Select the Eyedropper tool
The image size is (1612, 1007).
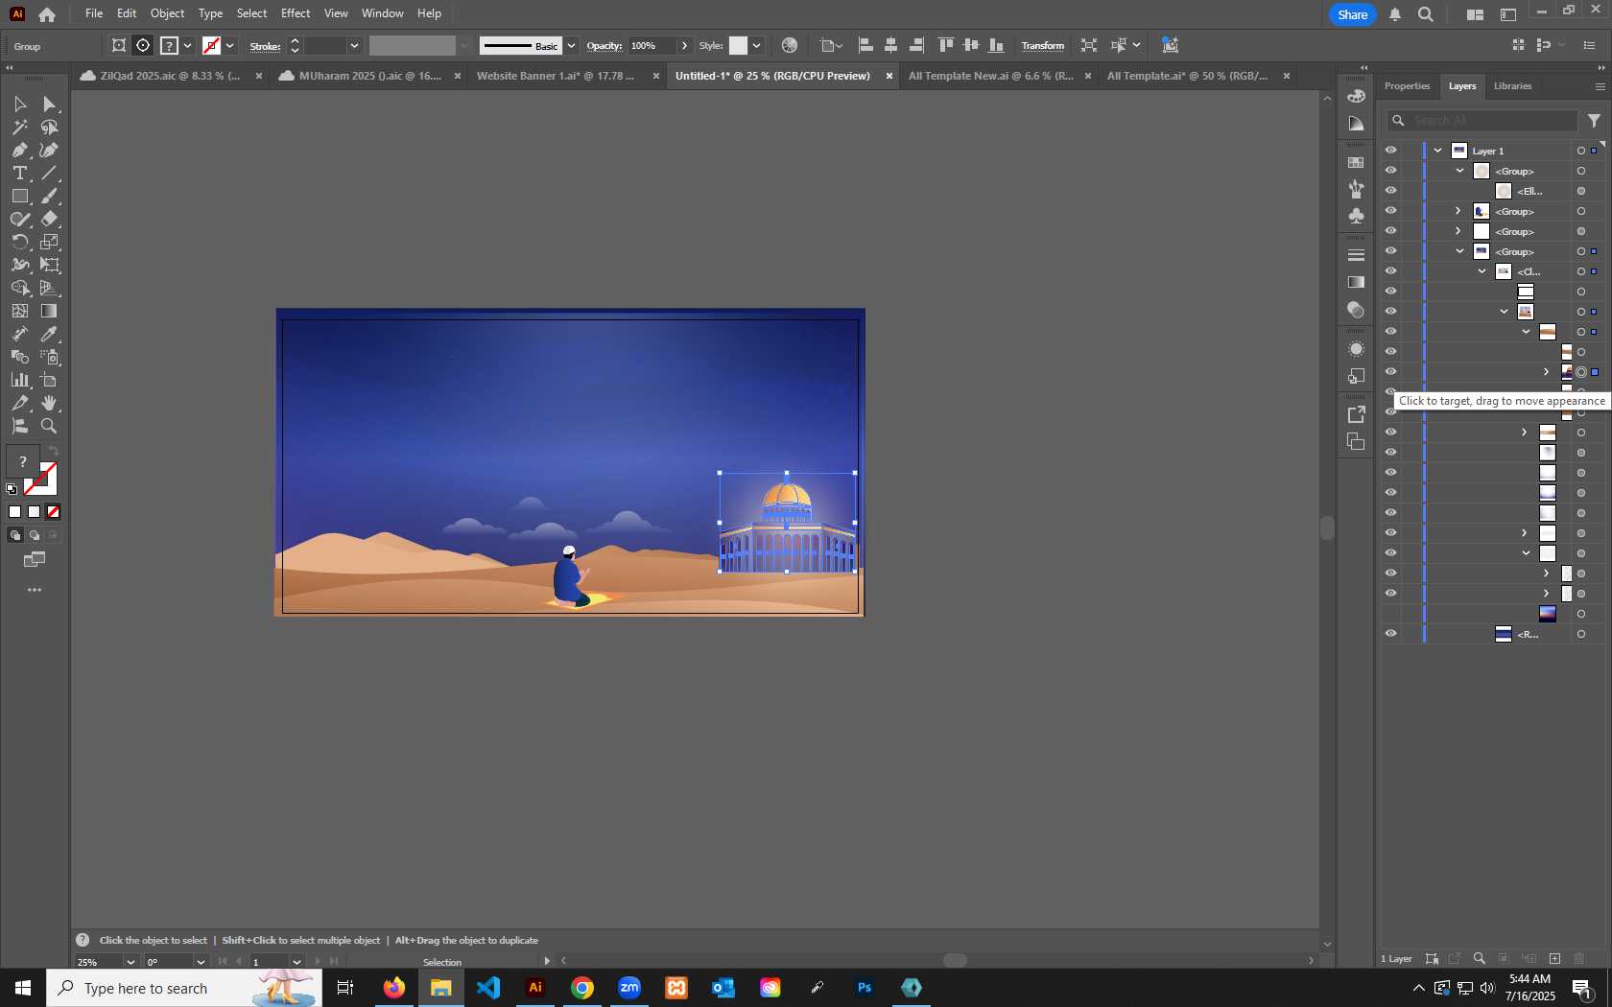(x=49, y=334)
